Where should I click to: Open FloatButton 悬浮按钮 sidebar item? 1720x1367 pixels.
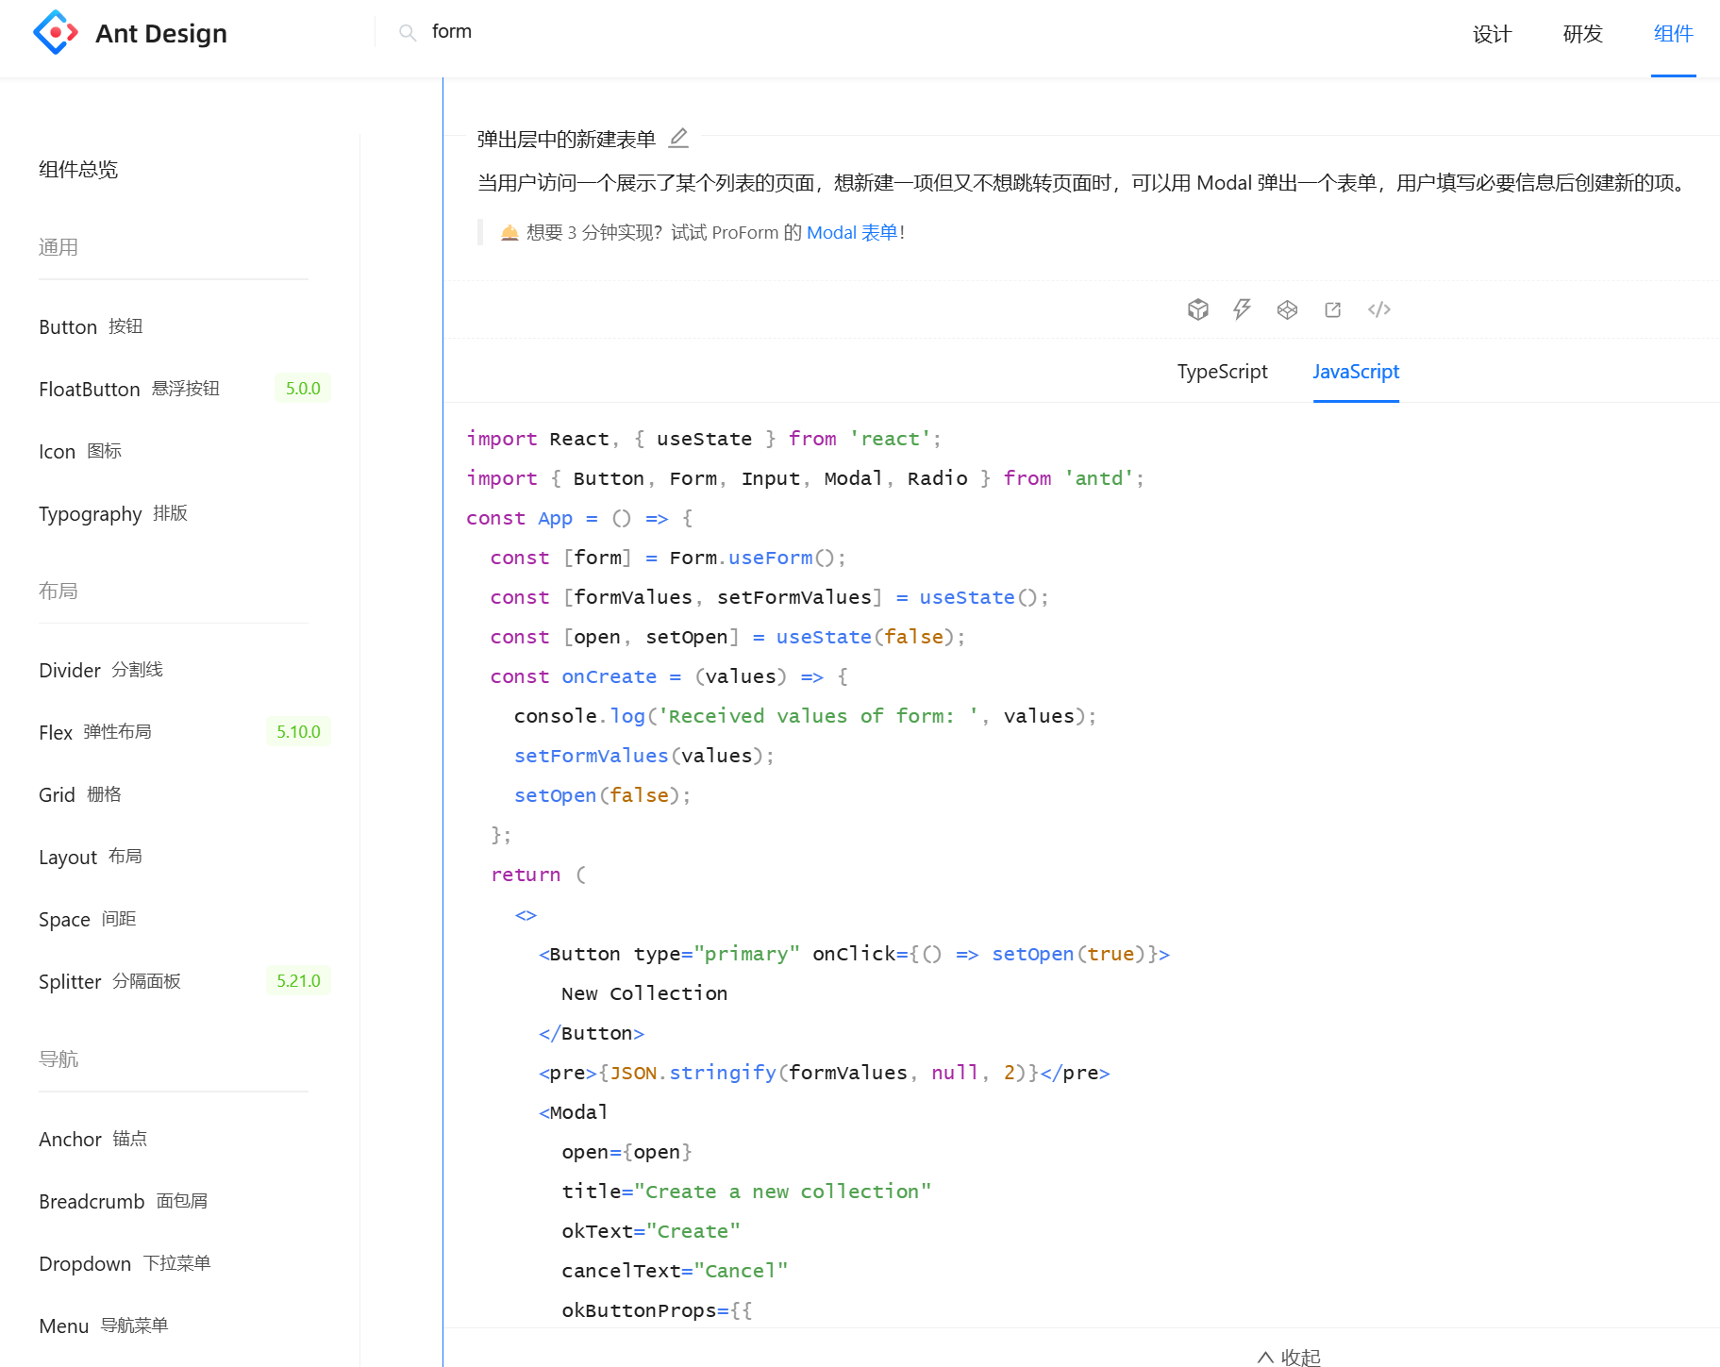(x=129, y=389)
